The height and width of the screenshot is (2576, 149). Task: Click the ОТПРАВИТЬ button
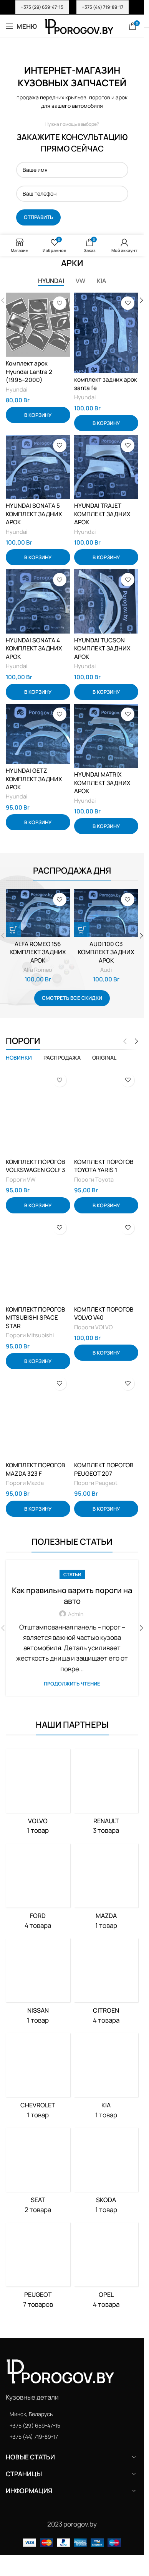(38, 217)
